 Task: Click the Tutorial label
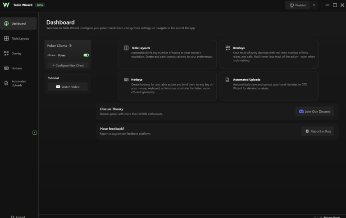pos(53,78)
